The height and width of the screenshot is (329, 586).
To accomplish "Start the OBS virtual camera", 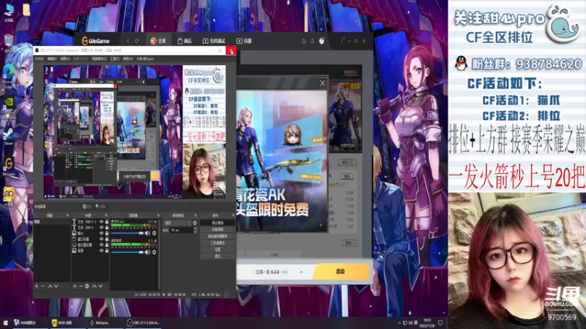I will pos(218,236).
